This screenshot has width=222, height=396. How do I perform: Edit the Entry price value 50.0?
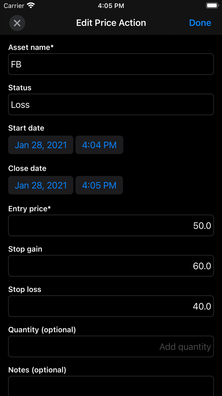coord(111,225)
